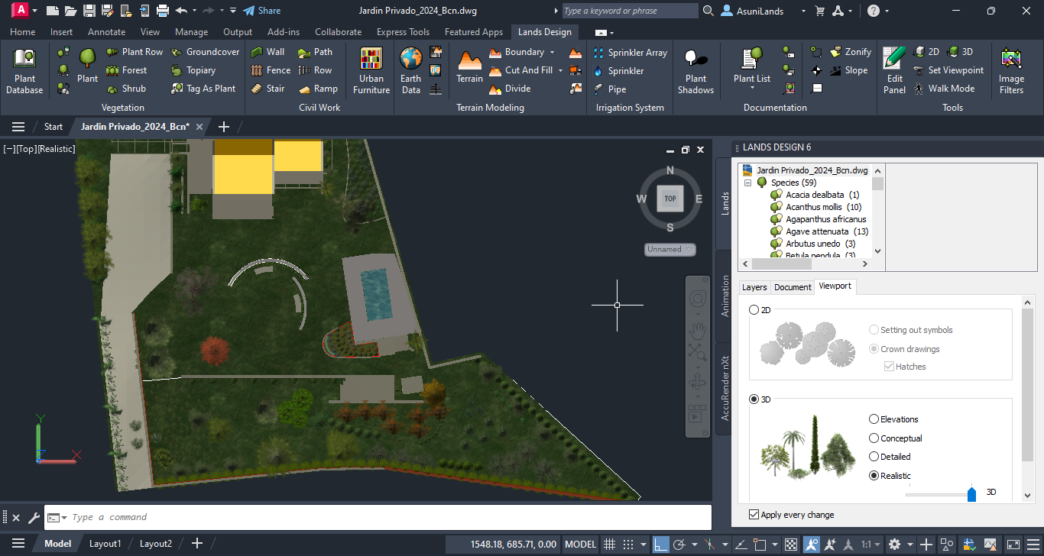This screenshot has height=556, width=1044.
Task: Select the 2D viewport radio button
Action: (754, 310)
